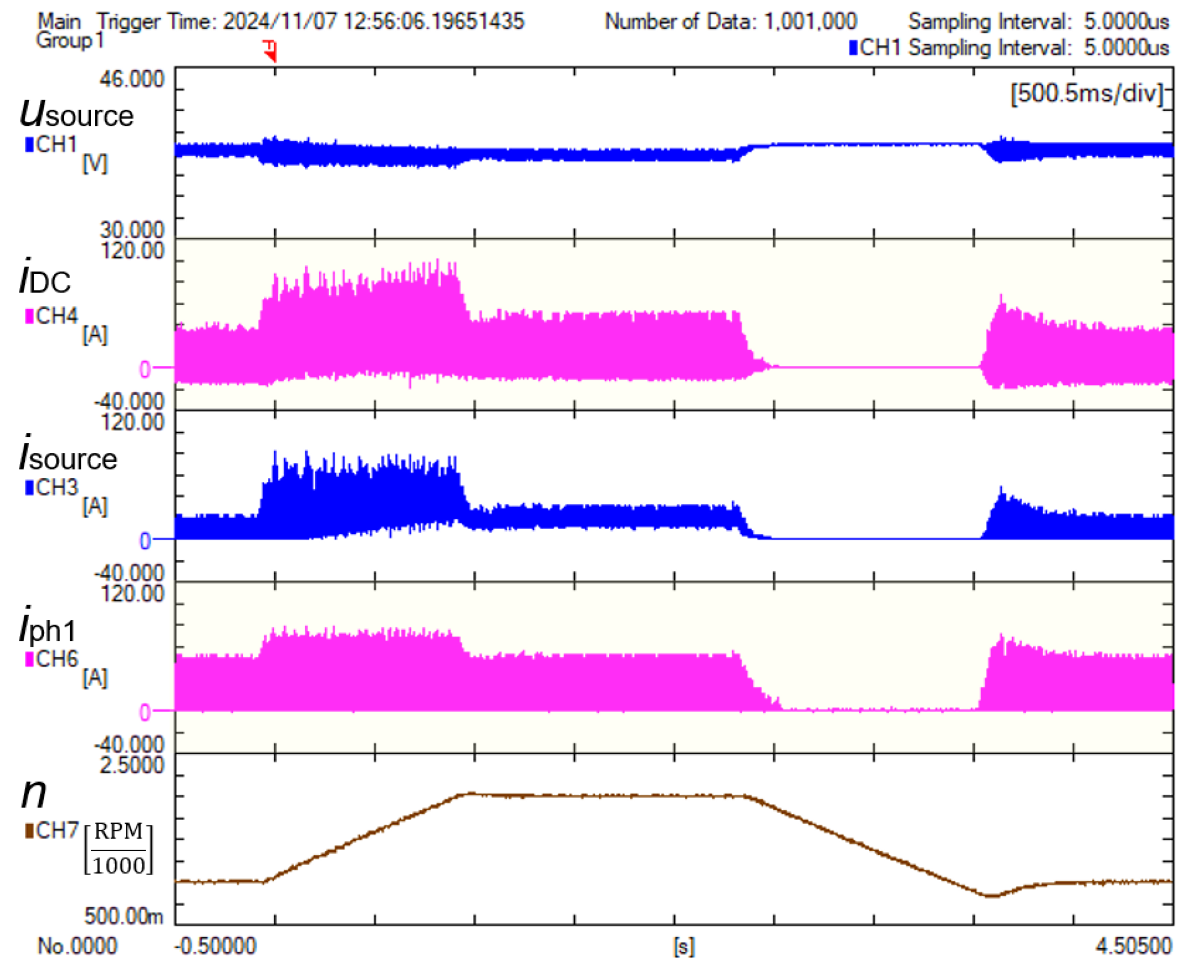
Task: Click the RPM/1000 unit label
Action: coord(118,849)
